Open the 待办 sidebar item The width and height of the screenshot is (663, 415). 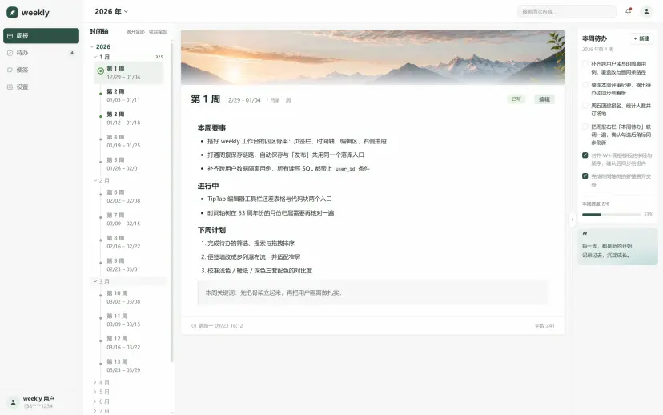click(x=41, y=53)
